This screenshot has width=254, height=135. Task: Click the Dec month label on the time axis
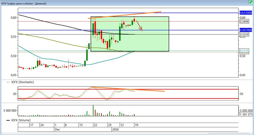(x=57, y=129)
